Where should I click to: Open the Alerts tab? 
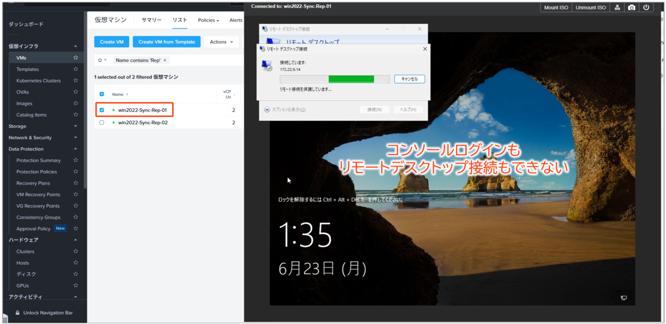pos(236,20)
